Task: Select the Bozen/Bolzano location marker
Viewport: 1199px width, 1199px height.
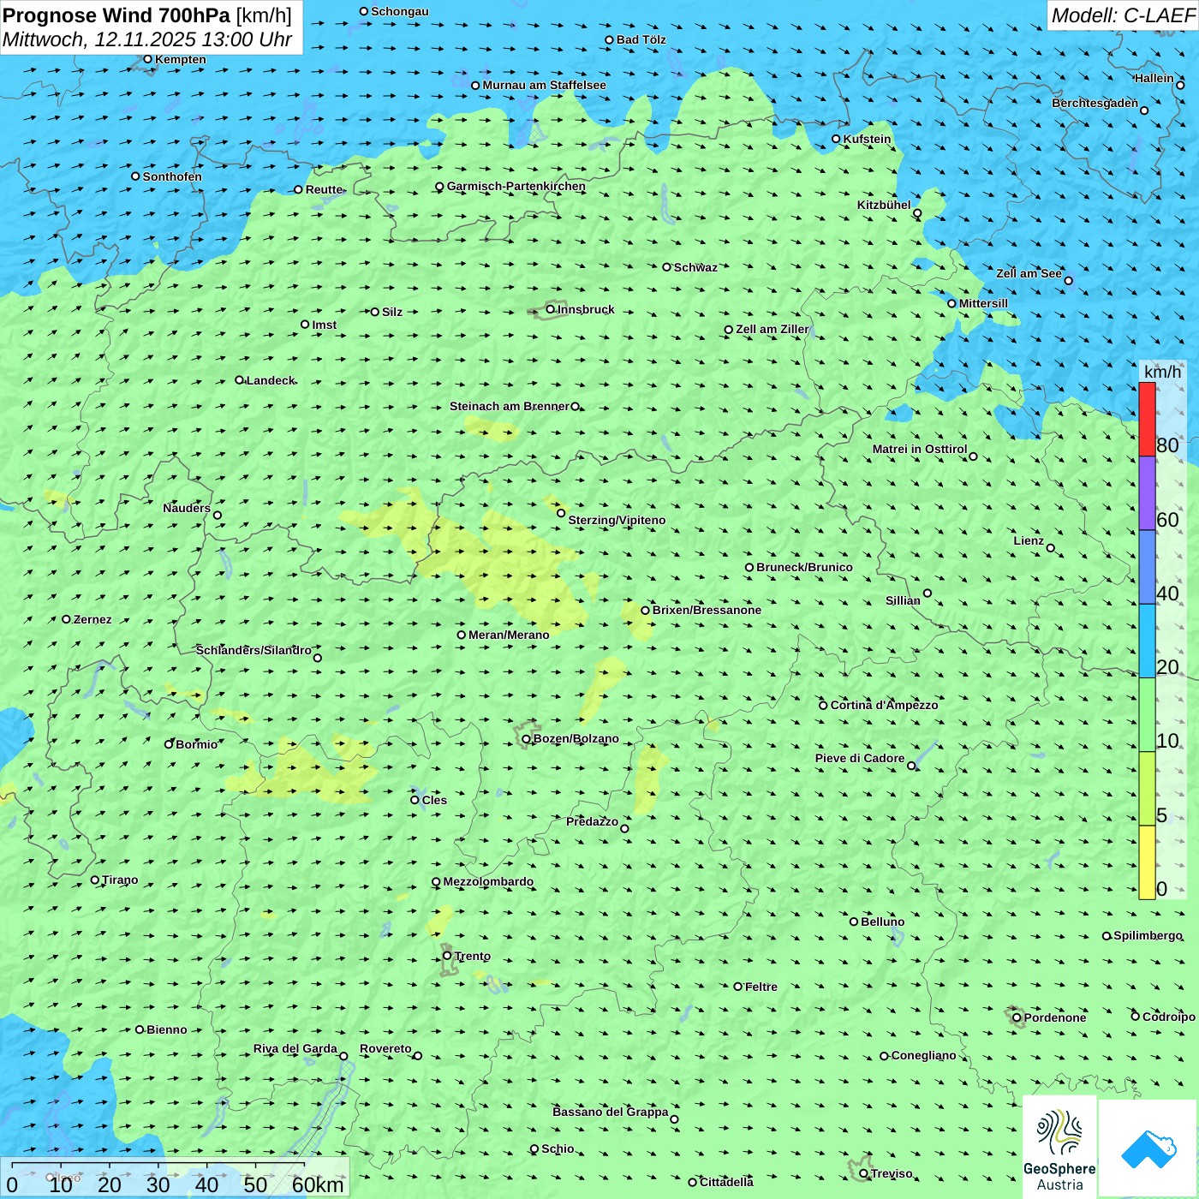Action: [526, 738]
